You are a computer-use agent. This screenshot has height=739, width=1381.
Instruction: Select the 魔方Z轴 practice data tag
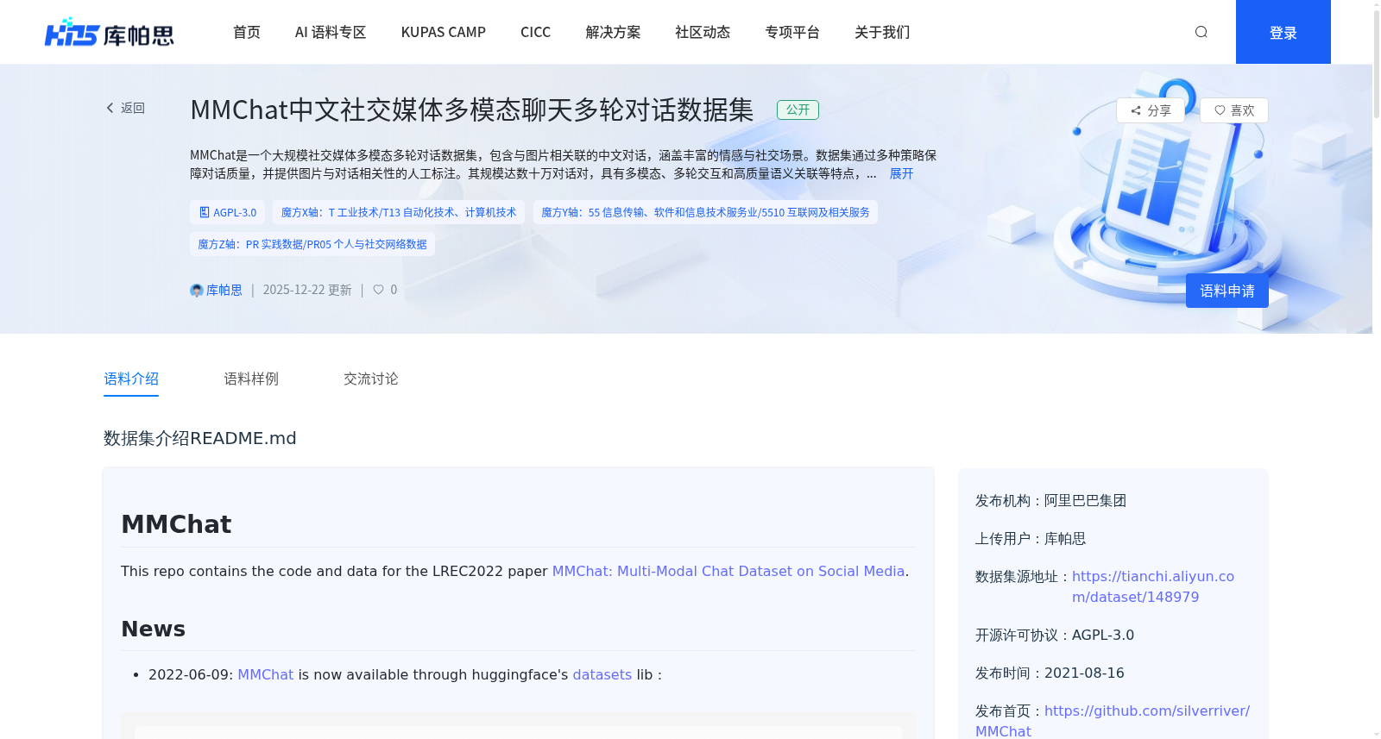click(x=312, y=244)
